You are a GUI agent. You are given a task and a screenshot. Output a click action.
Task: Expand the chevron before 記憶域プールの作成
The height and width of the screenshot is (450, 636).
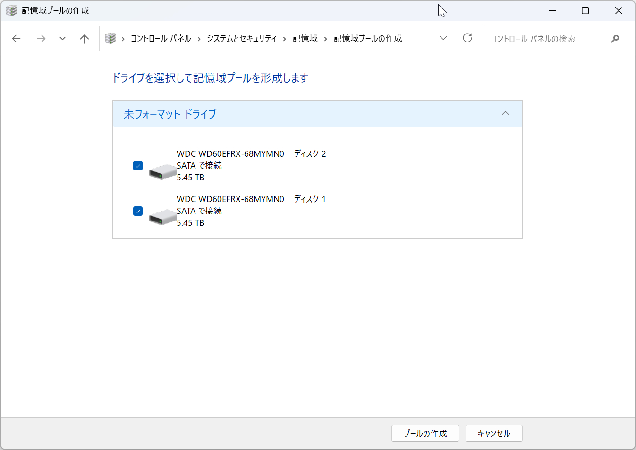click(325, 39)
